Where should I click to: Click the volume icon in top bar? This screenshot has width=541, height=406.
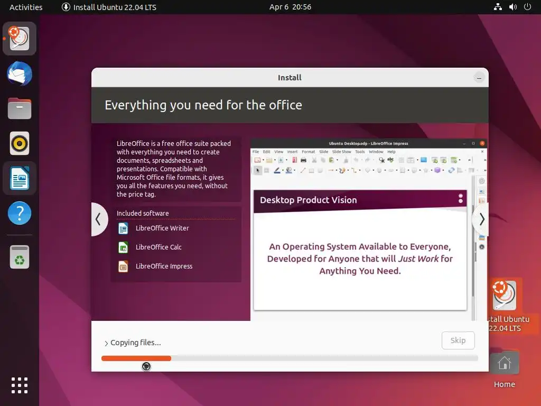point(513,7)
